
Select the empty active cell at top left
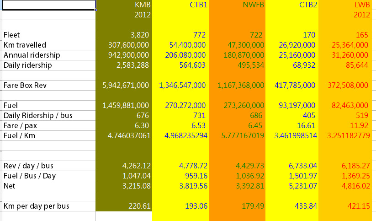coord(49,5)
